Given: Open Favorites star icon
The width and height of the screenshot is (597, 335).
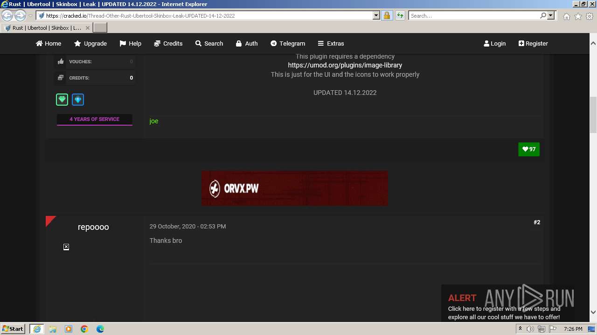Looking at the screenshot, I should (x=578, y=16).
